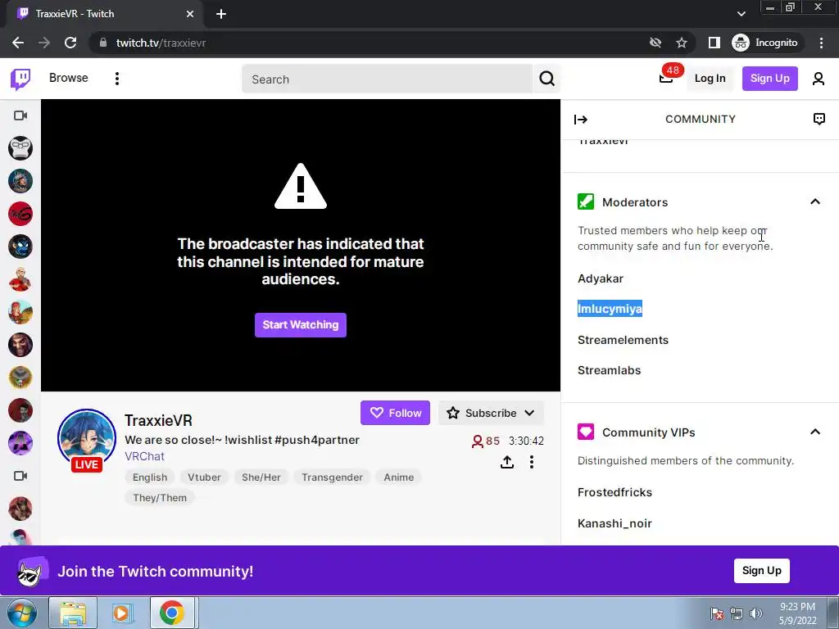Open the user profile icon menu
The image size is (839, 629).
pos(819,79)
